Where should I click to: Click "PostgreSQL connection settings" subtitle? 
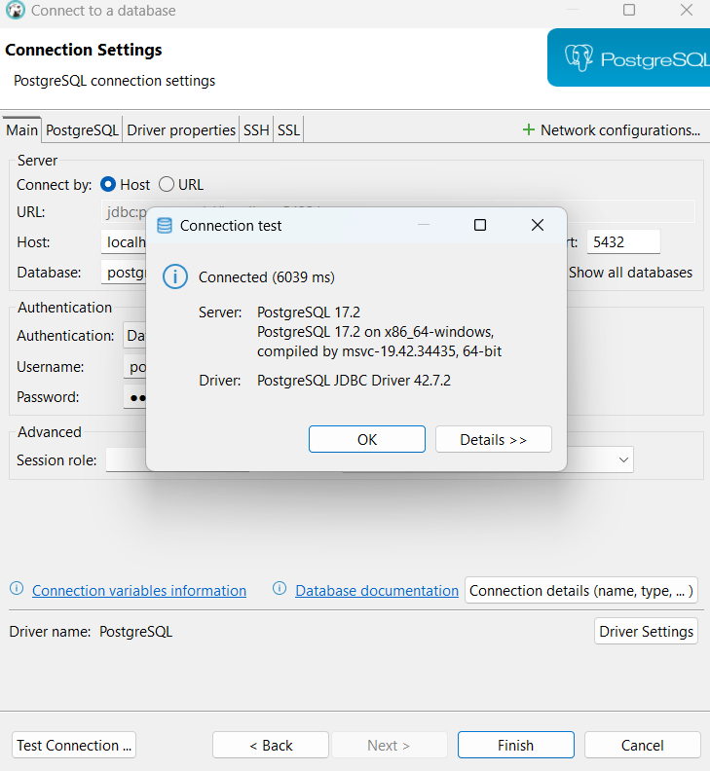(x=115, y=81)
